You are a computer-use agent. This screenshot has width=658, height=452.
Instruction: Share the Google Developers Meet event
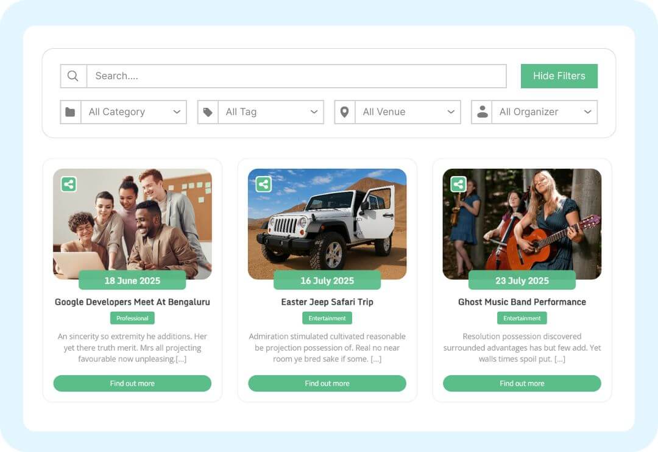[x=69, y=184]
